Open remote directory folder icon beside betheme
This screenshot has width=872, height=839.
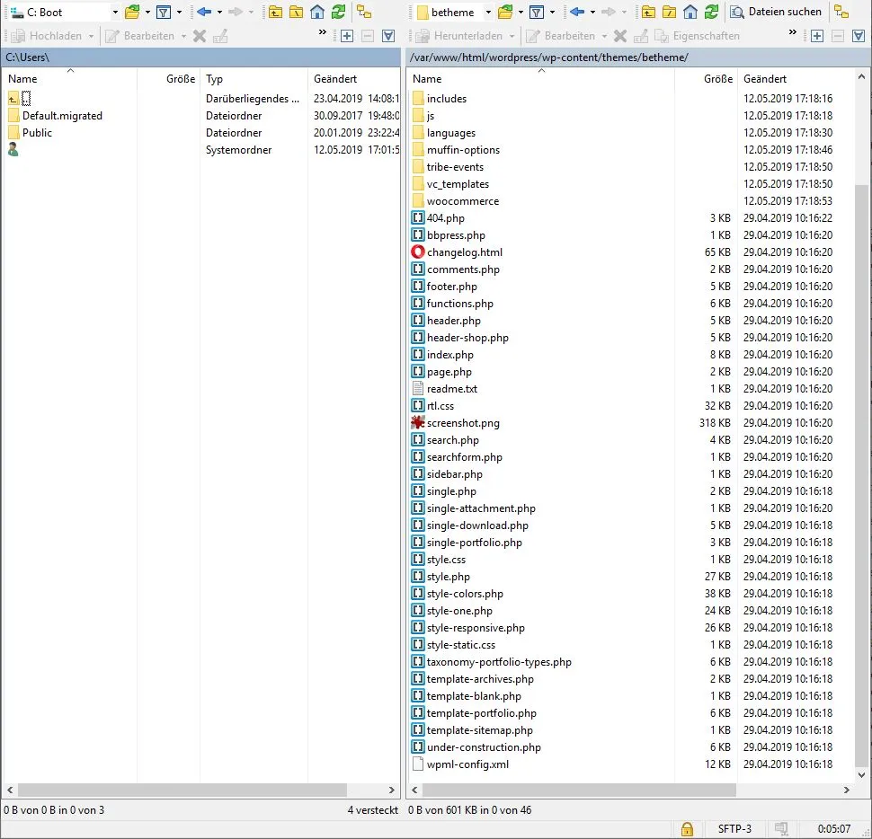(x=505, y=12)
